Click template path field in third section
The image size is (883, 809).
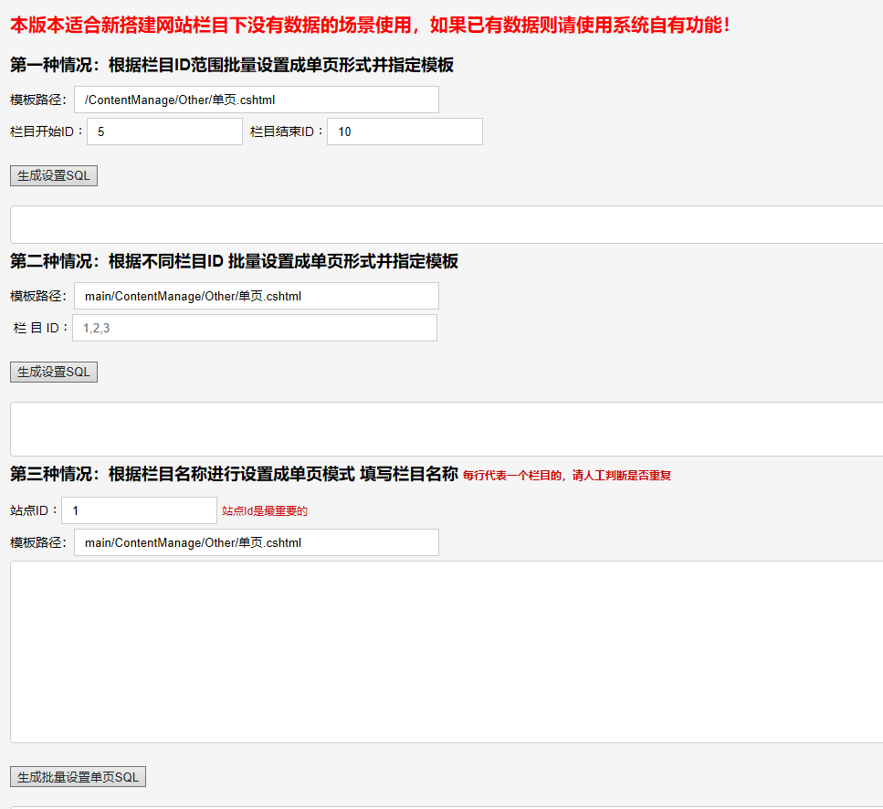[256, 542]
